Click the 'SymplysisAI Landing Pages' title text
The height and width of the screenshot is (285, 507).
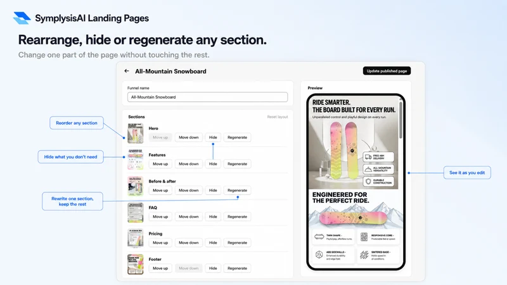[92, 18]
